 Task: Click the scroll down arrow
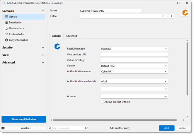[x=187, y=117]
